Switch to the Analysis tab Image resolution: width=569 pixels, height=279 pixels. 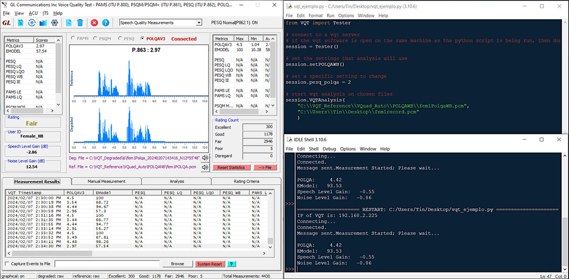pos(177,181)
